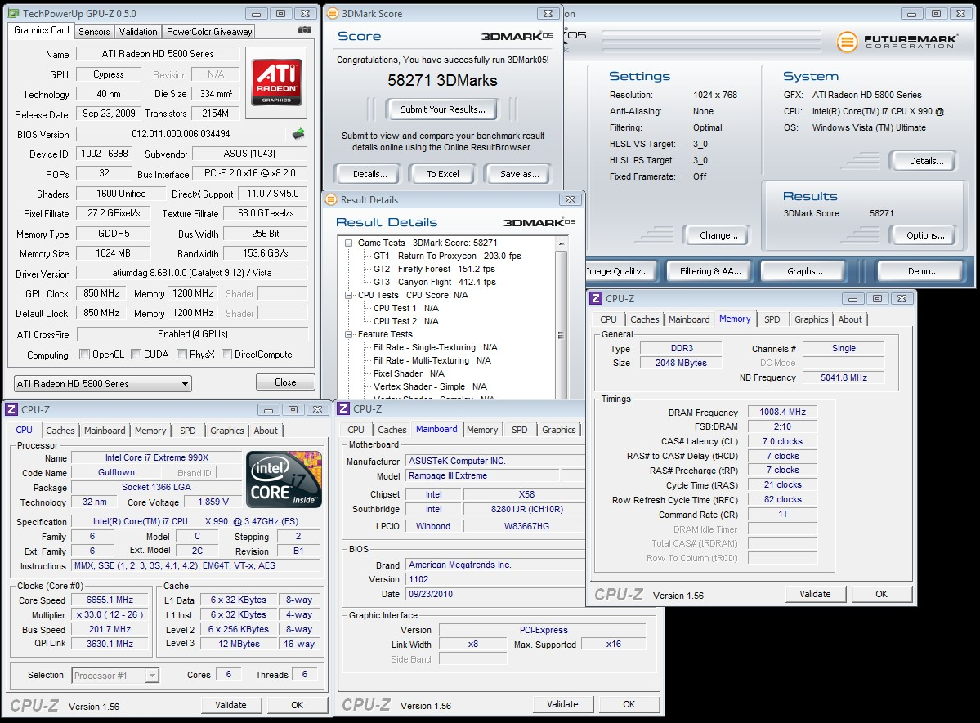Select GT3 - Canyon Flight result row
The image size is (980, 723).
[434, 283]
